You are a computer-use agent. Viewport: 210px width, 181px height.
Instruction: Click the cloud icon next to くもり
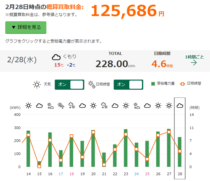56,57
